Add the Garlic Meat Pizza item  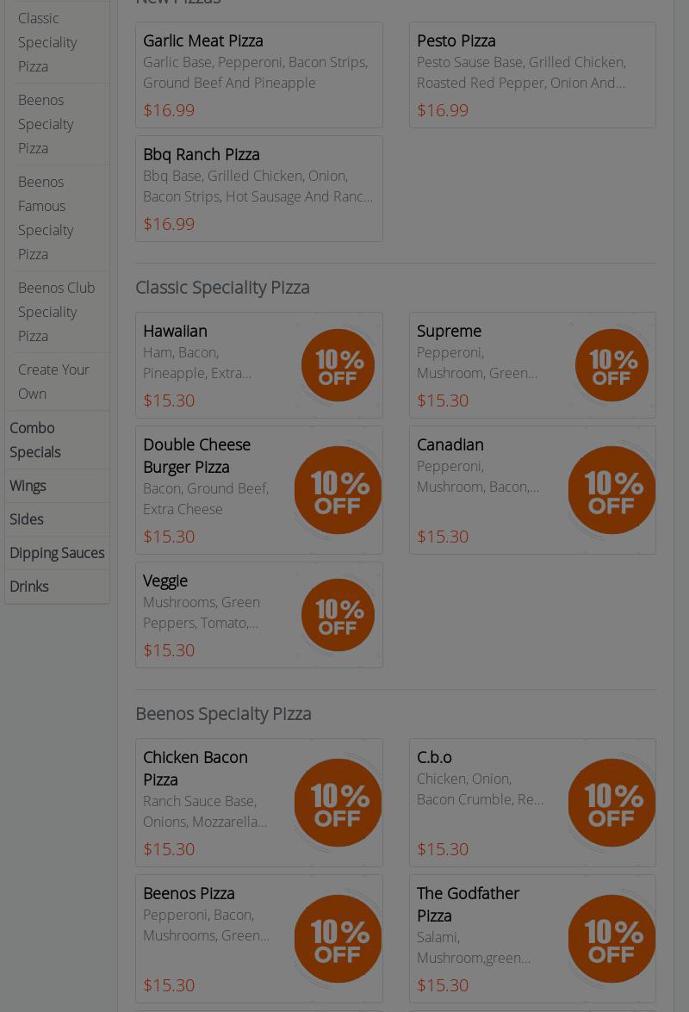point(203,40)
